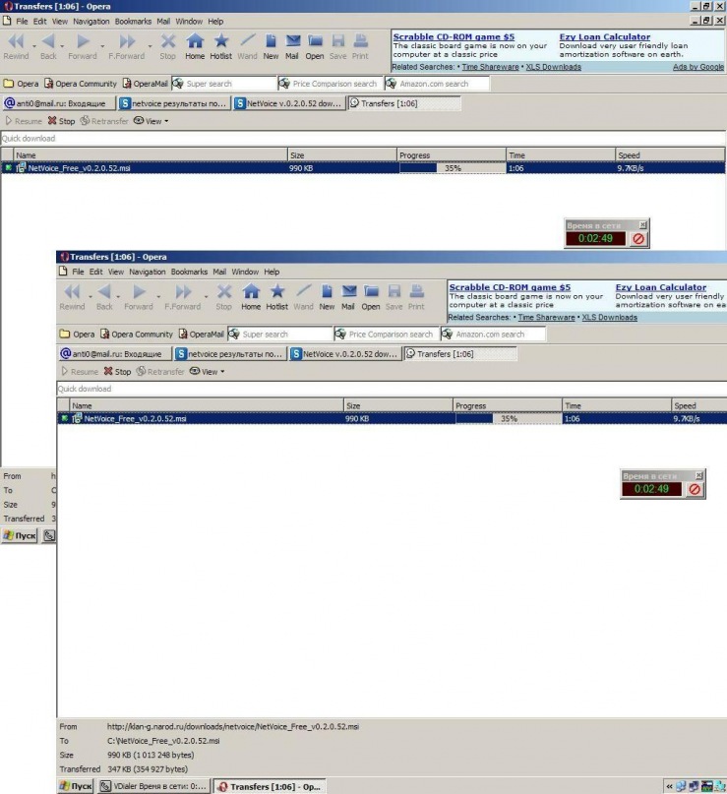Open the Navigation menu in the front window
The width and height of the screenshot is (727, 794).
tap(147, 272)
